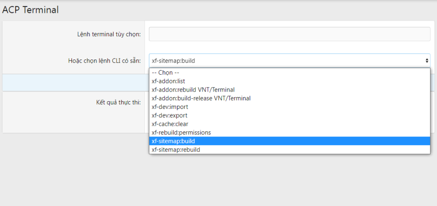Viewport: 437px width, 206px height.
Task: Pick xf-addon:build-release VNT/Terminal command
Action: tap(201, 98)
